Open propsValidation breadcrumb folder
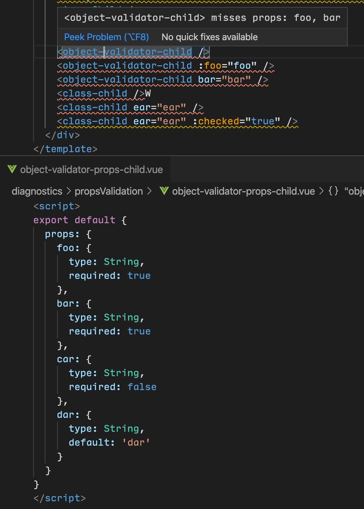The width and height of the screenshot is (364, 509). [x=108, y=191]
